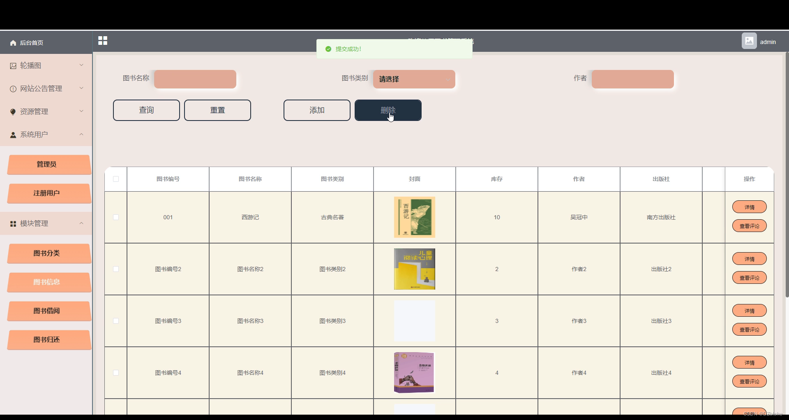Viewport: 789px width, 420px height.
Task: Click the 网站公告管理 notice icon
Action: click(12, 88)
